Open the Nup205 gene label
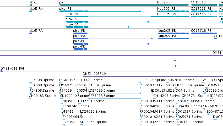 163,2
